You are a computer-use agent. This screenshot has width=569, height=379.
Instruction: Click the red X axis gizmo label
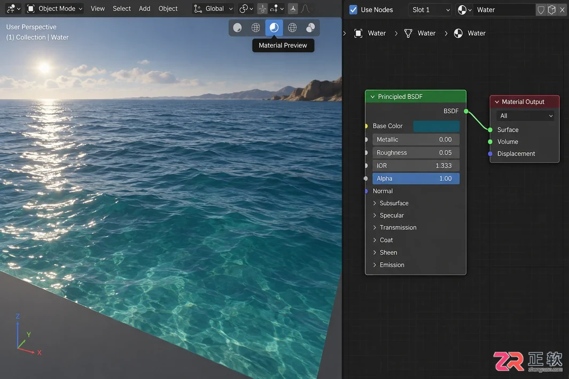pos(39,353)
